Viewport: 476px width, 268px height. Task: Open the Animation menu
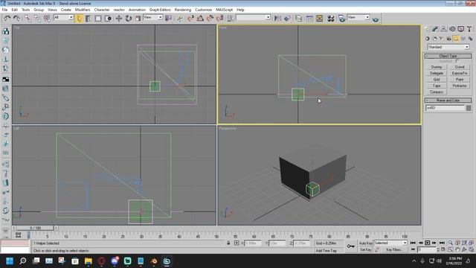137,10
